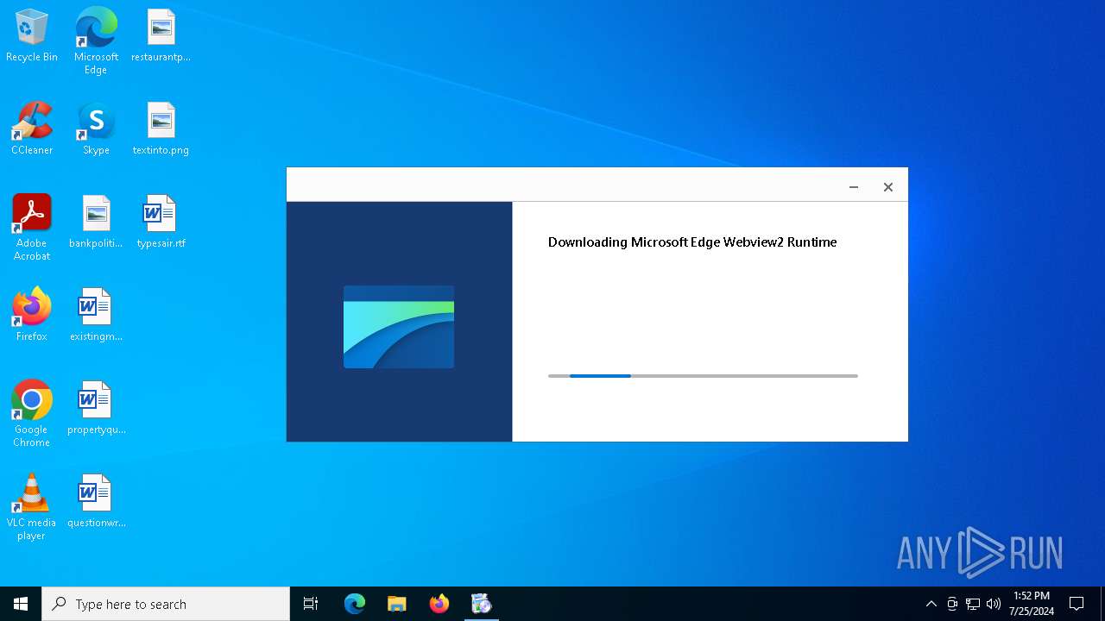
Task: Click the download progress bar
Action: (703, 376)
